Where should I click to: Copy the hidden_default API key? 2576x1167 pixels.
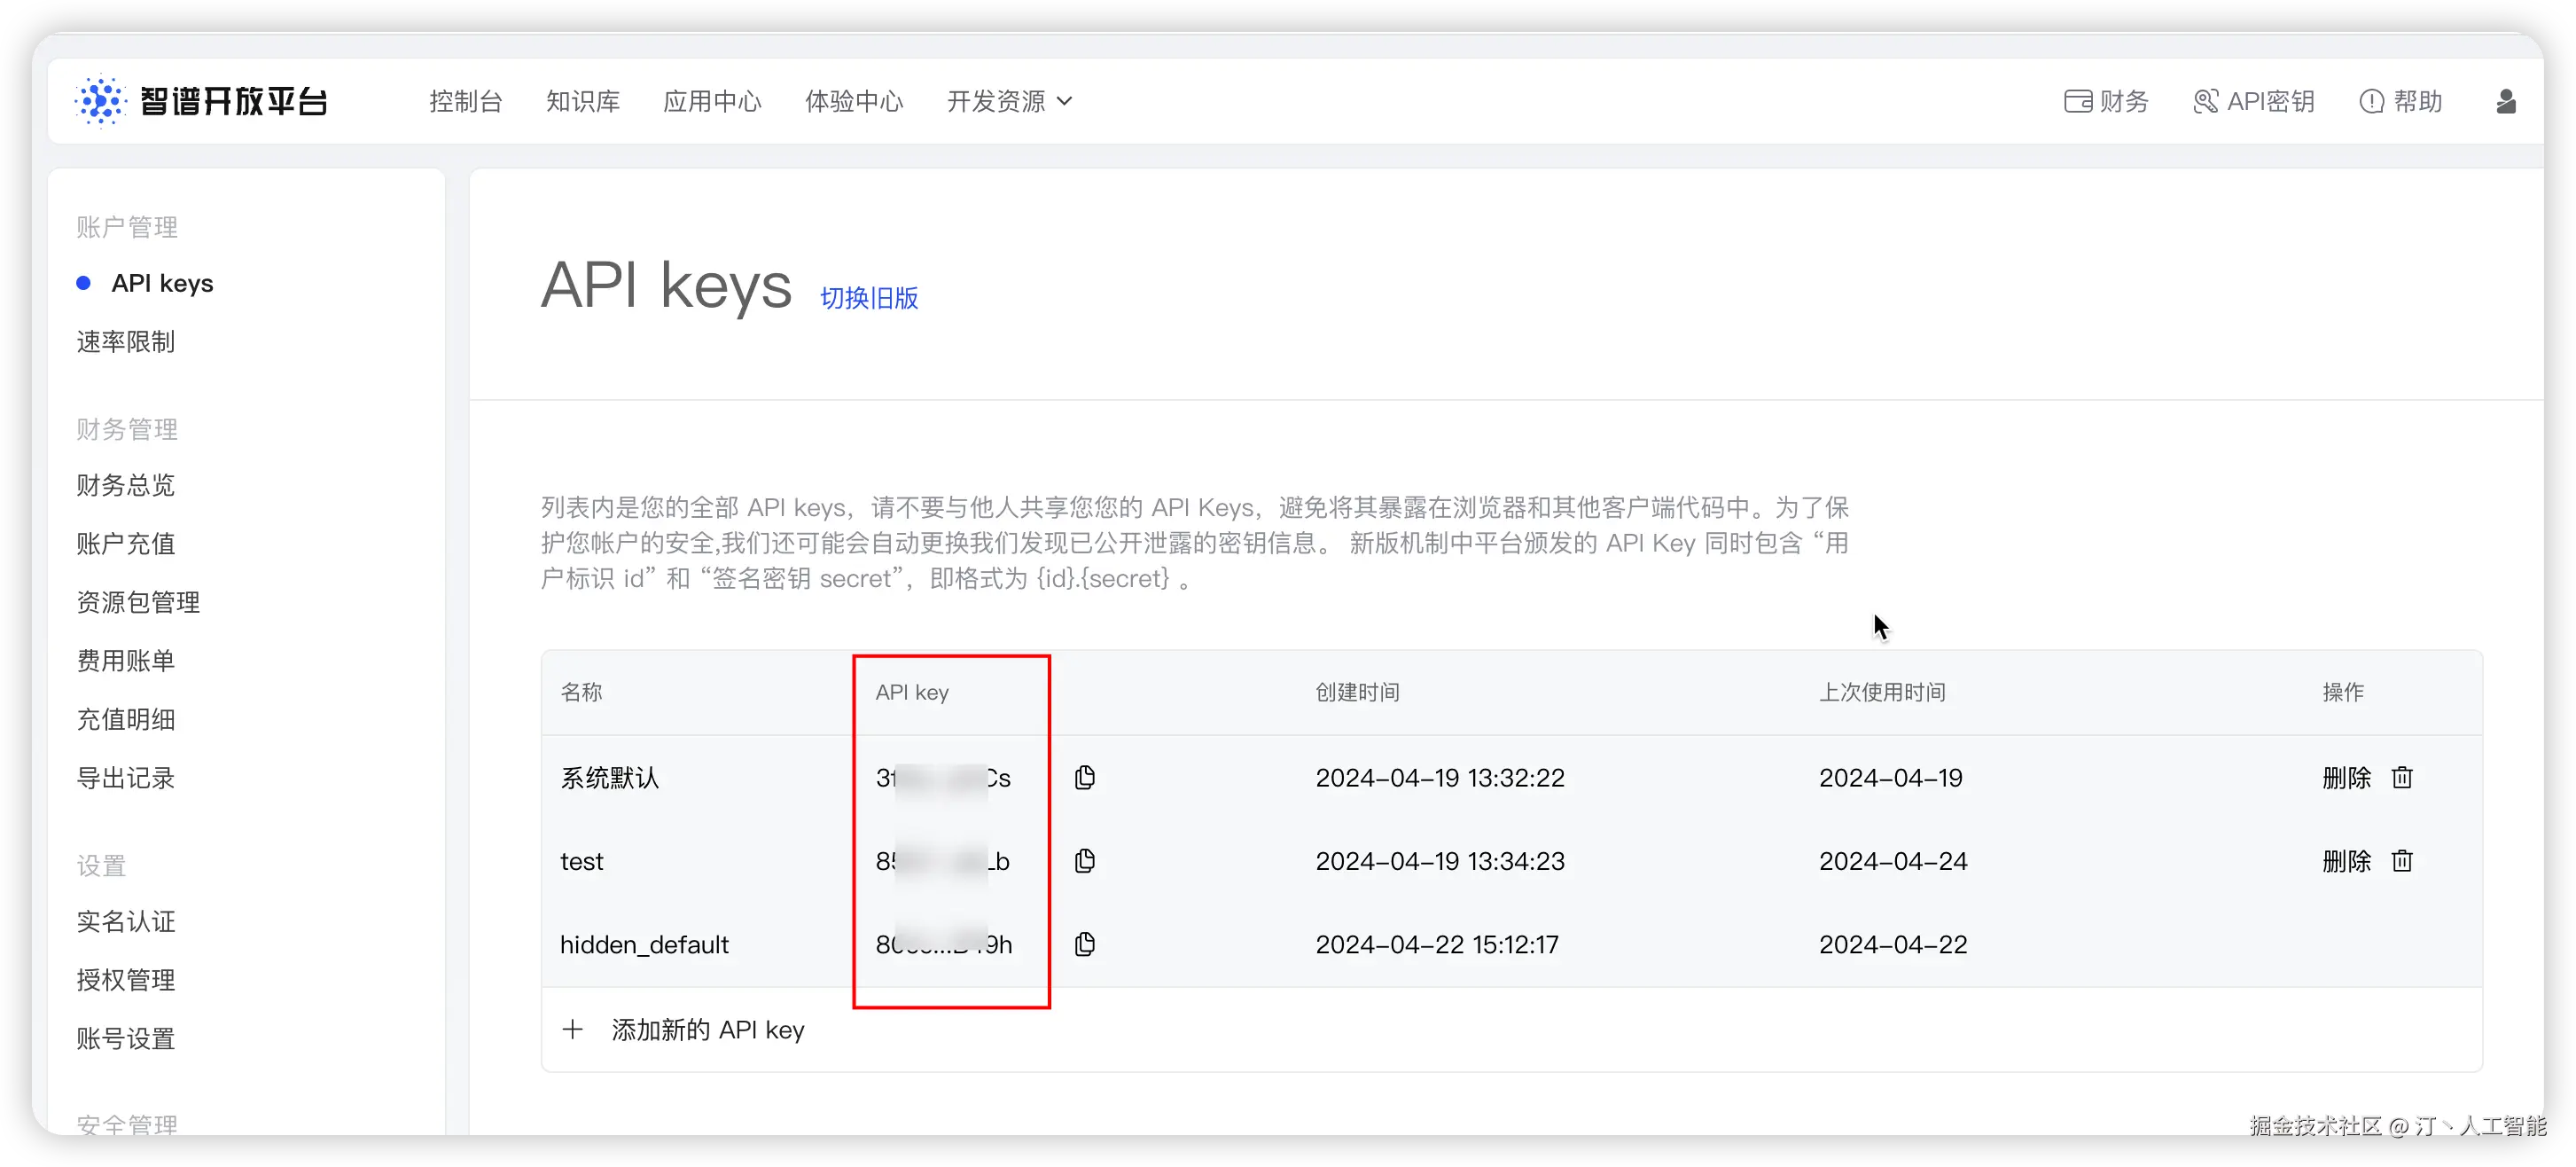(x=1085, y=944)
